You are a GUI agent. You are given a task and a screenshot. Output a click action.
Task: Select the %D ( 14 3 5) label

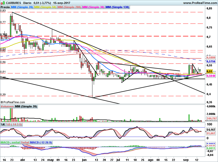pyautogui.click(x=14, y=124)
